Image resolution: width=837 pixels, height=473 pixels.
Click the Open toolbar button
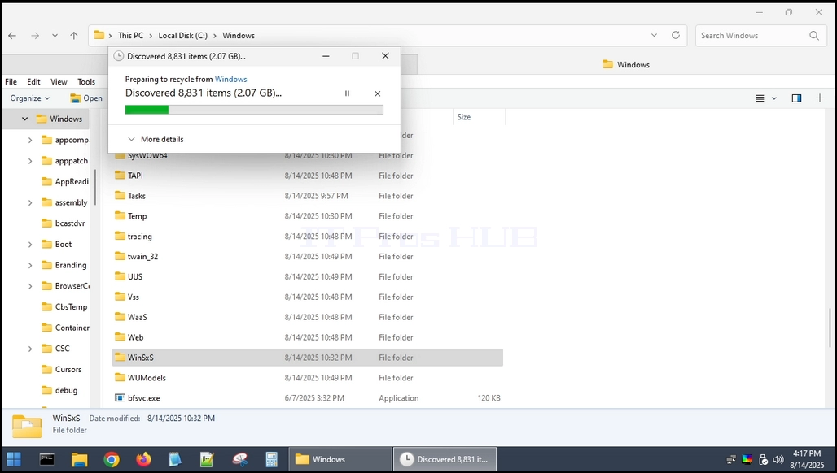click(86, 98)
